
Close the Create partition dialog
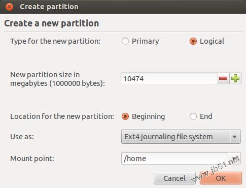[x=9, y=7]
